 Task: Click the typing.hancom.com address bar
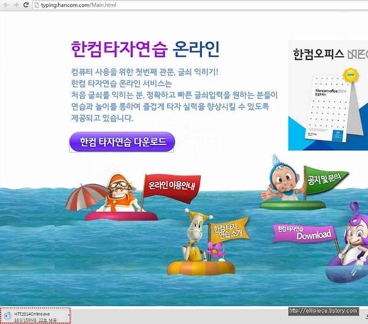(x=199, y=5)
